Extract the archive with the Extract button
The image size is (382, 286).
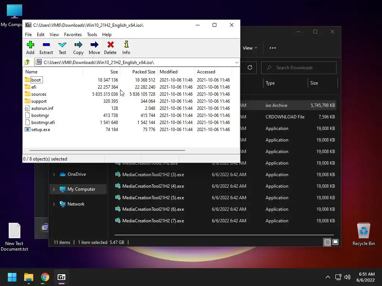pos(46,48)
